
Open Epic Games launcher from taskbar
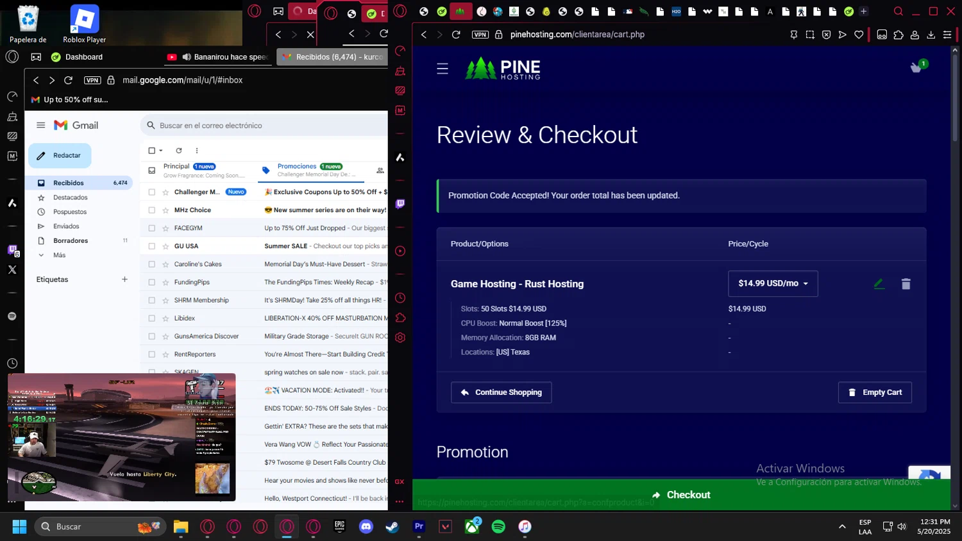(340, 527)
